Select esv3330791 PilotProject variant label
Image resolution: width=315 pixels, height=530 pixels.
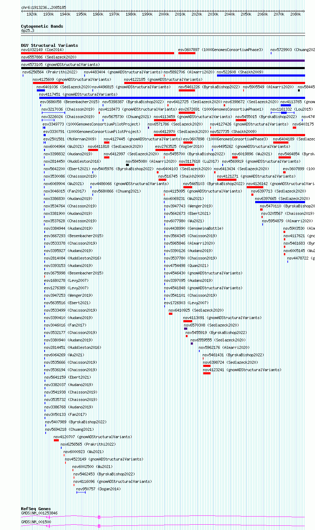coord(92,132)
